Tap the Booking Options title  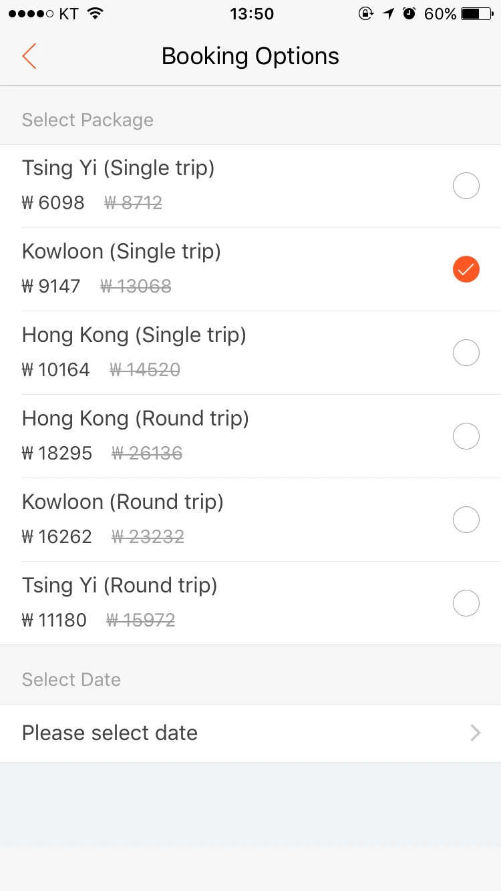251,56
